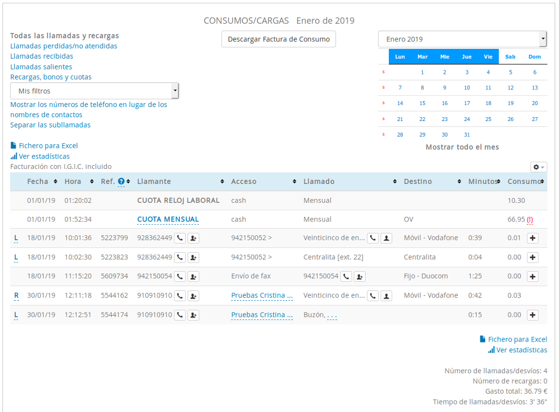Viewport: 559px width, 412px height.
Task: Open the Ref. column help question mark
Action: pos(121,182)
